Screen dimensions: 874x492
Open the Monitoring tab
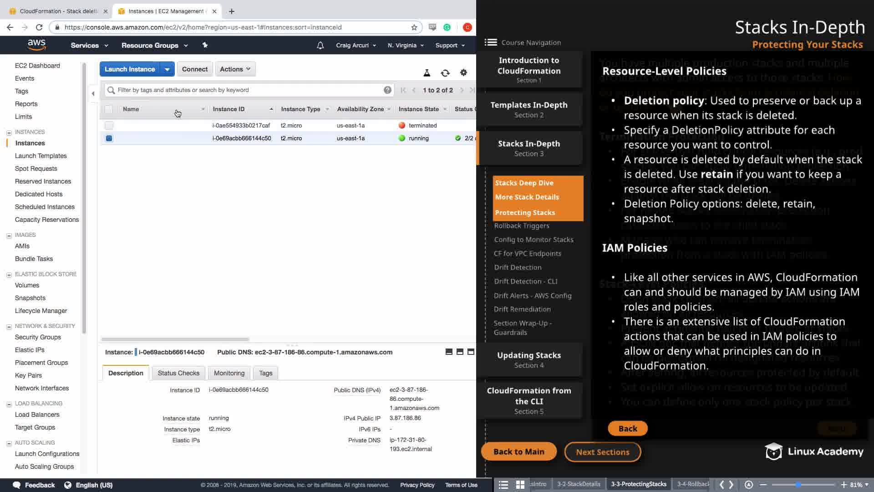coord(229,373)
